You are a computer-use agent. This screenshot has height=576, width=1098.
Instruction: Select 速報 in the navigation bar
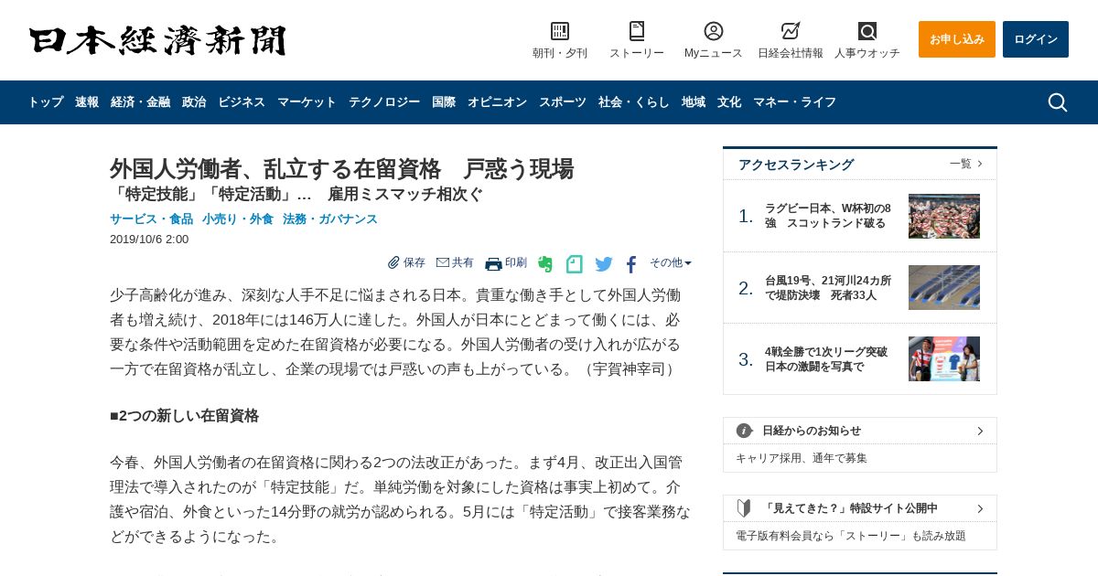click(x=87, y=102)
